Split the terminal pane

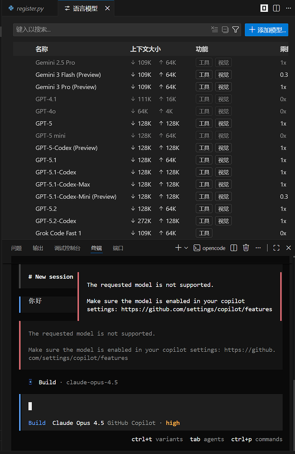tap(234, 248)
